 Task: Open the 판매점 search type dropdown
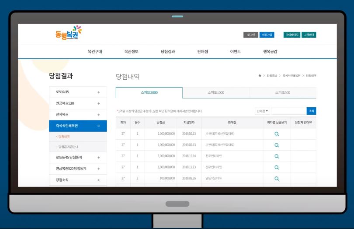[x=262, y=111]
